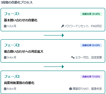Click the 障害切り分け、緊急判定 text
The width and height of the screenshot is (106, 94).
pyautogui.click(x=87, y=89)
